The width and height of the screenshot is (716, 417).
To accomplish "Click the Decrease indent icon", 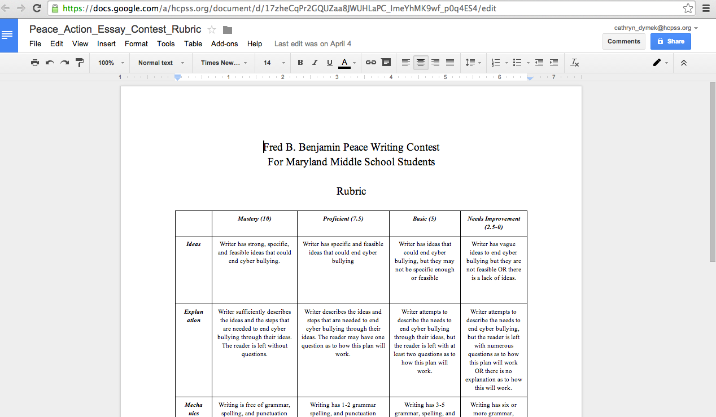I will [539, 63].
